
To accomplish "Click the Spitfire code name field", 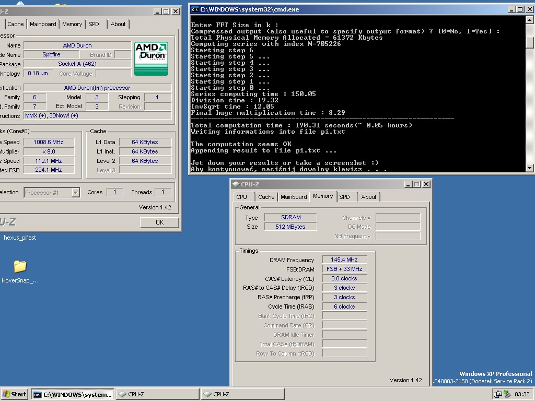I will 51,54.
